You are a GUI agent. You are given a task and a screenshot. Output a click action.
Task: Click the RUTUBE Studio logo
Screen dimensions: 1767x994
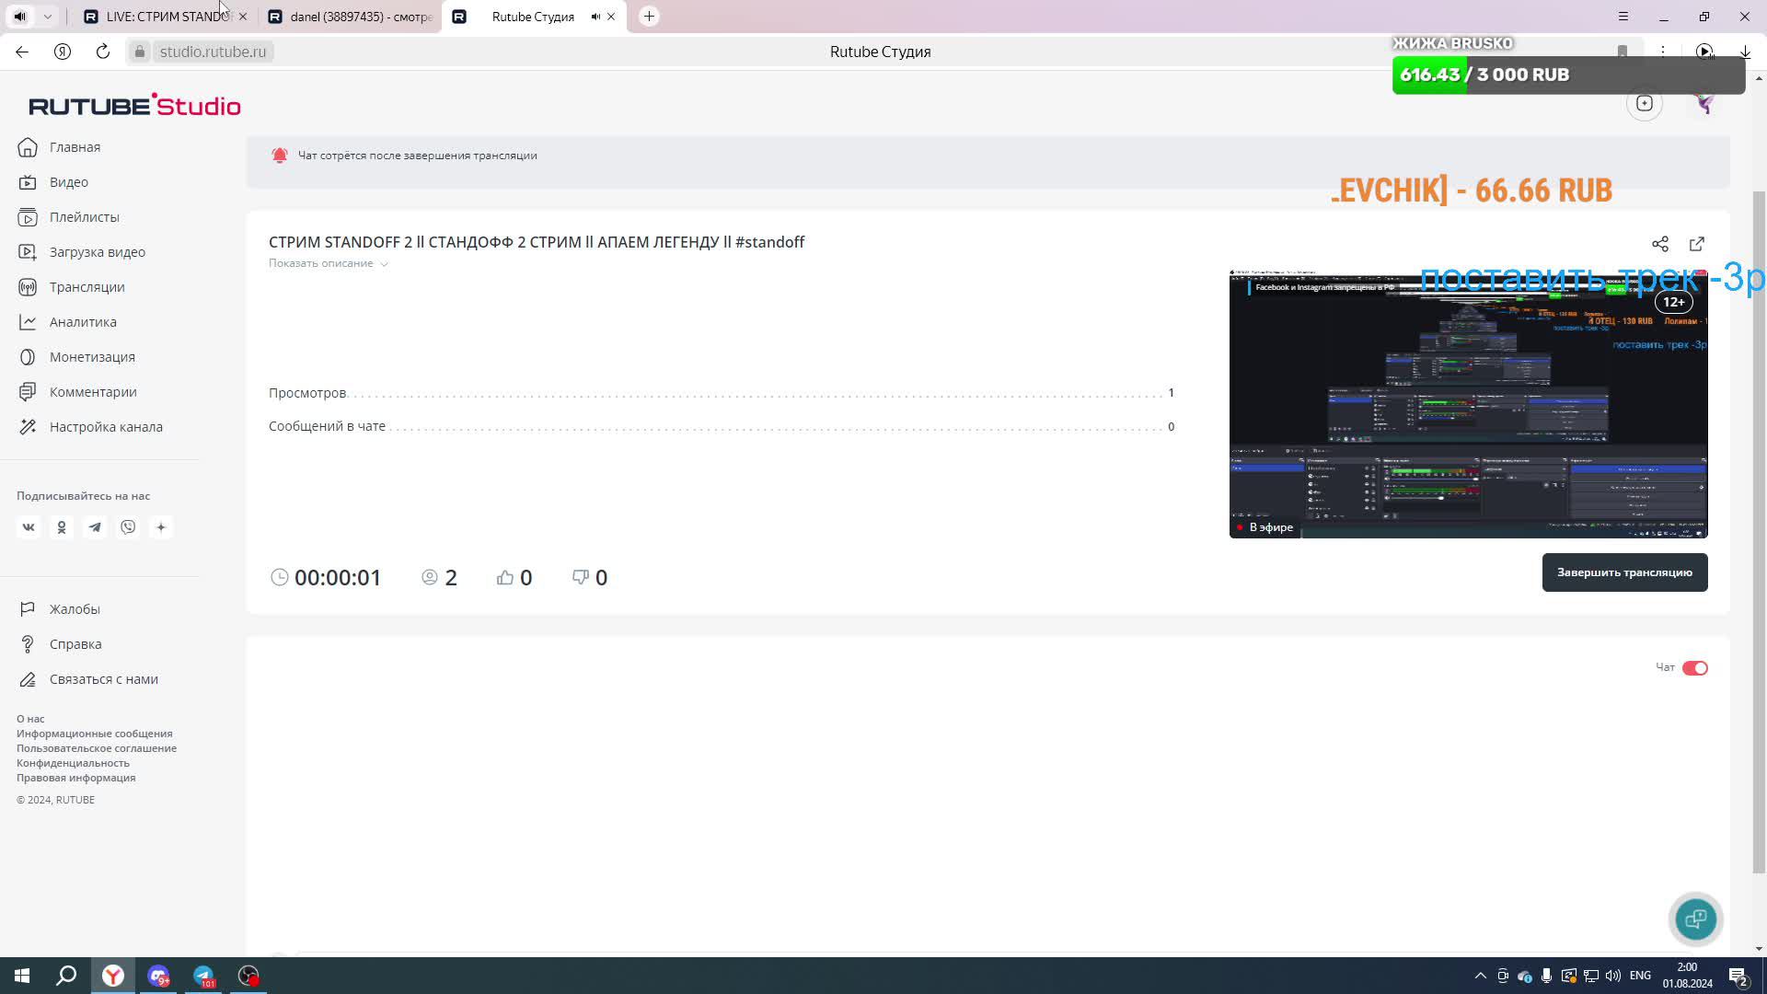click(134, 105)
